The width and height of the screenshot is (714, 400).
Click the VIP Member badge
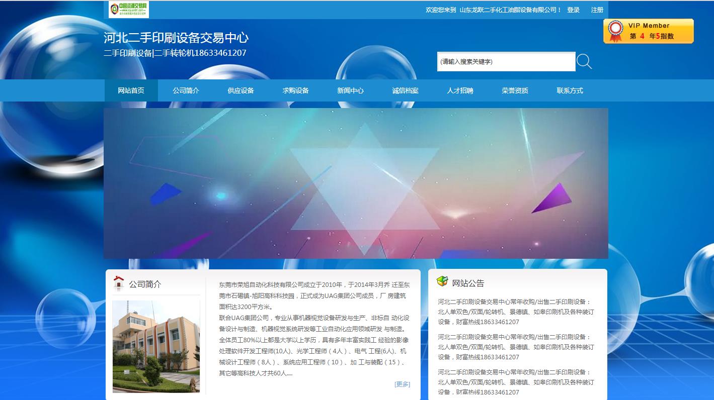(x=649, y=31)
